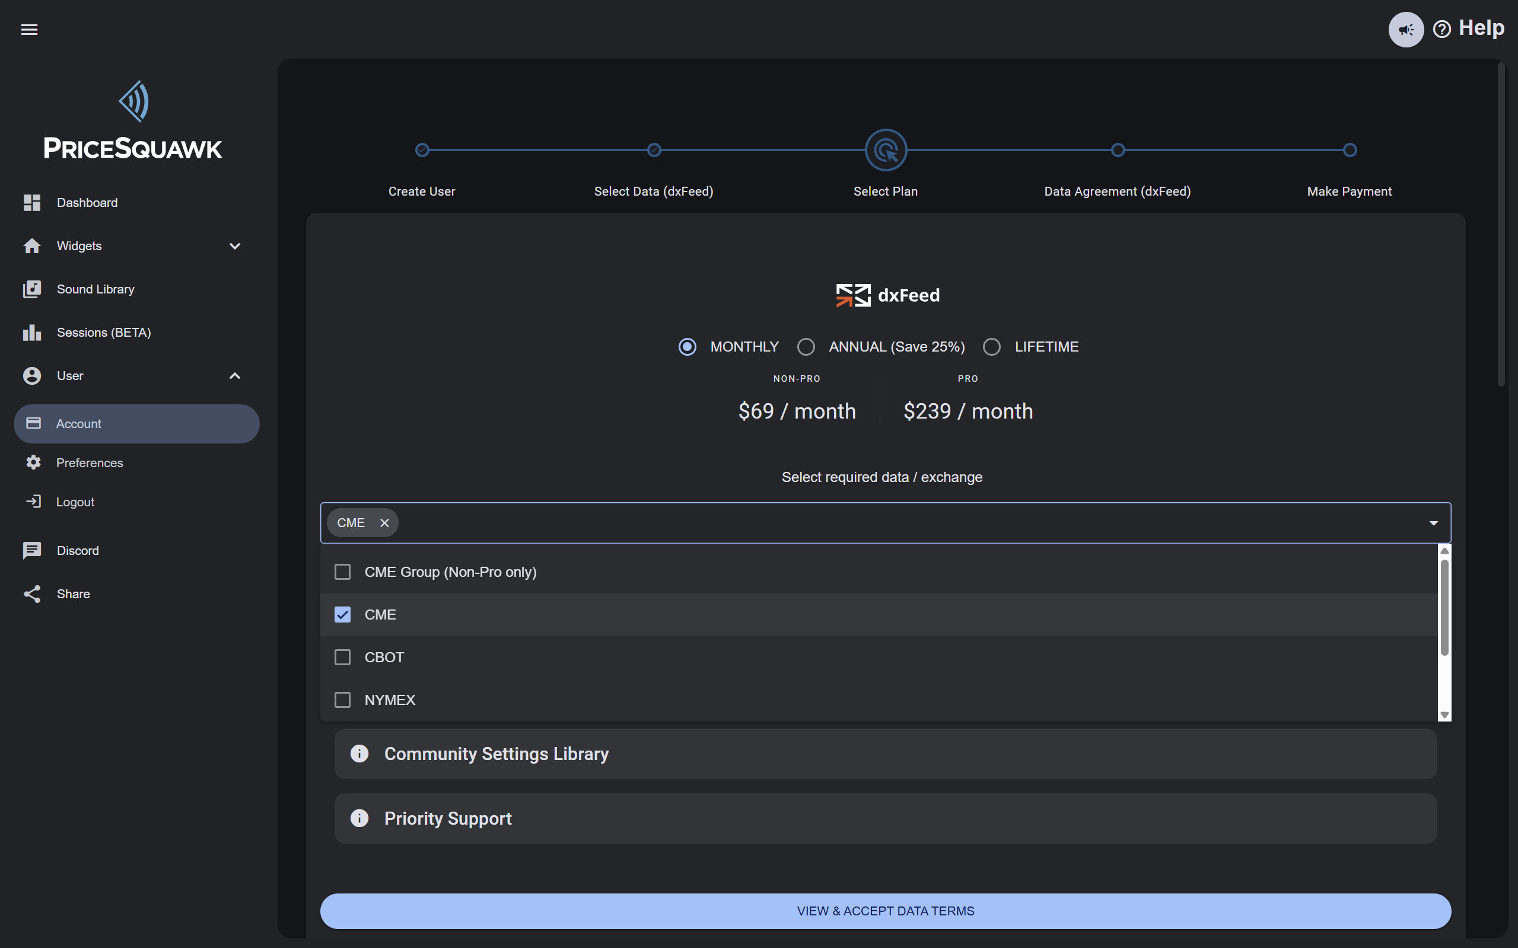Switch to the Create User step

coord(422,150)
